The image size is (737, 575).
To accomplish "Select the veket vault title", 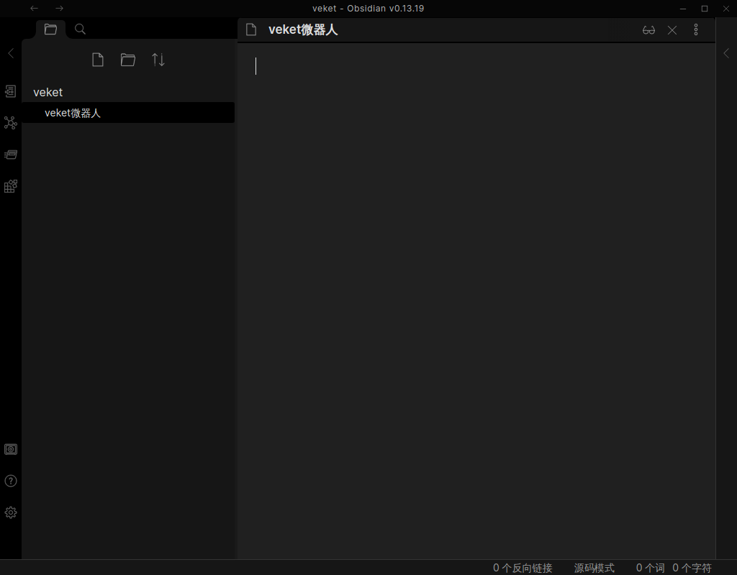I will click(x=48, y=92).
